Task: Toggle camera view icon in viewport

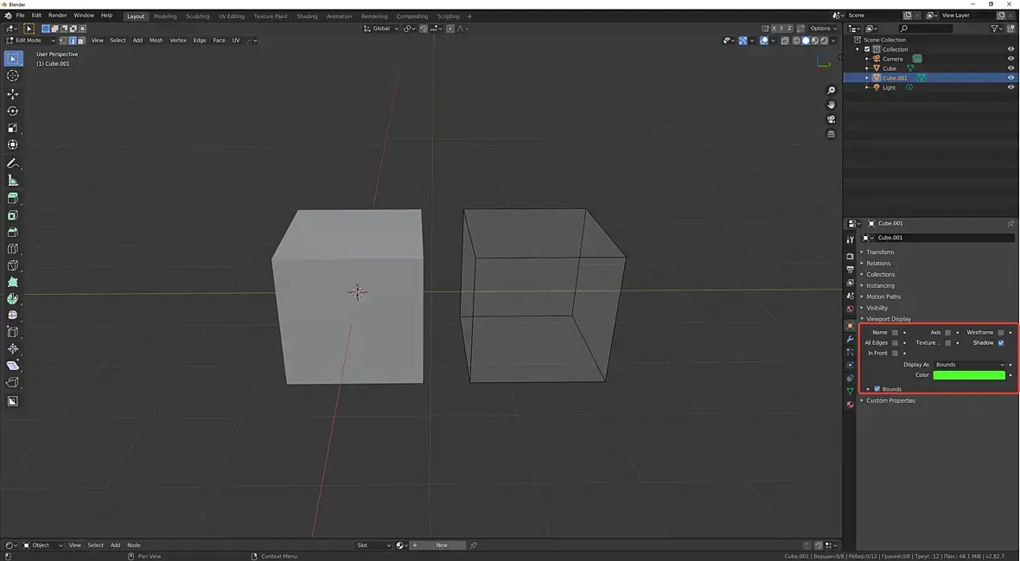Action: (832, 119)
